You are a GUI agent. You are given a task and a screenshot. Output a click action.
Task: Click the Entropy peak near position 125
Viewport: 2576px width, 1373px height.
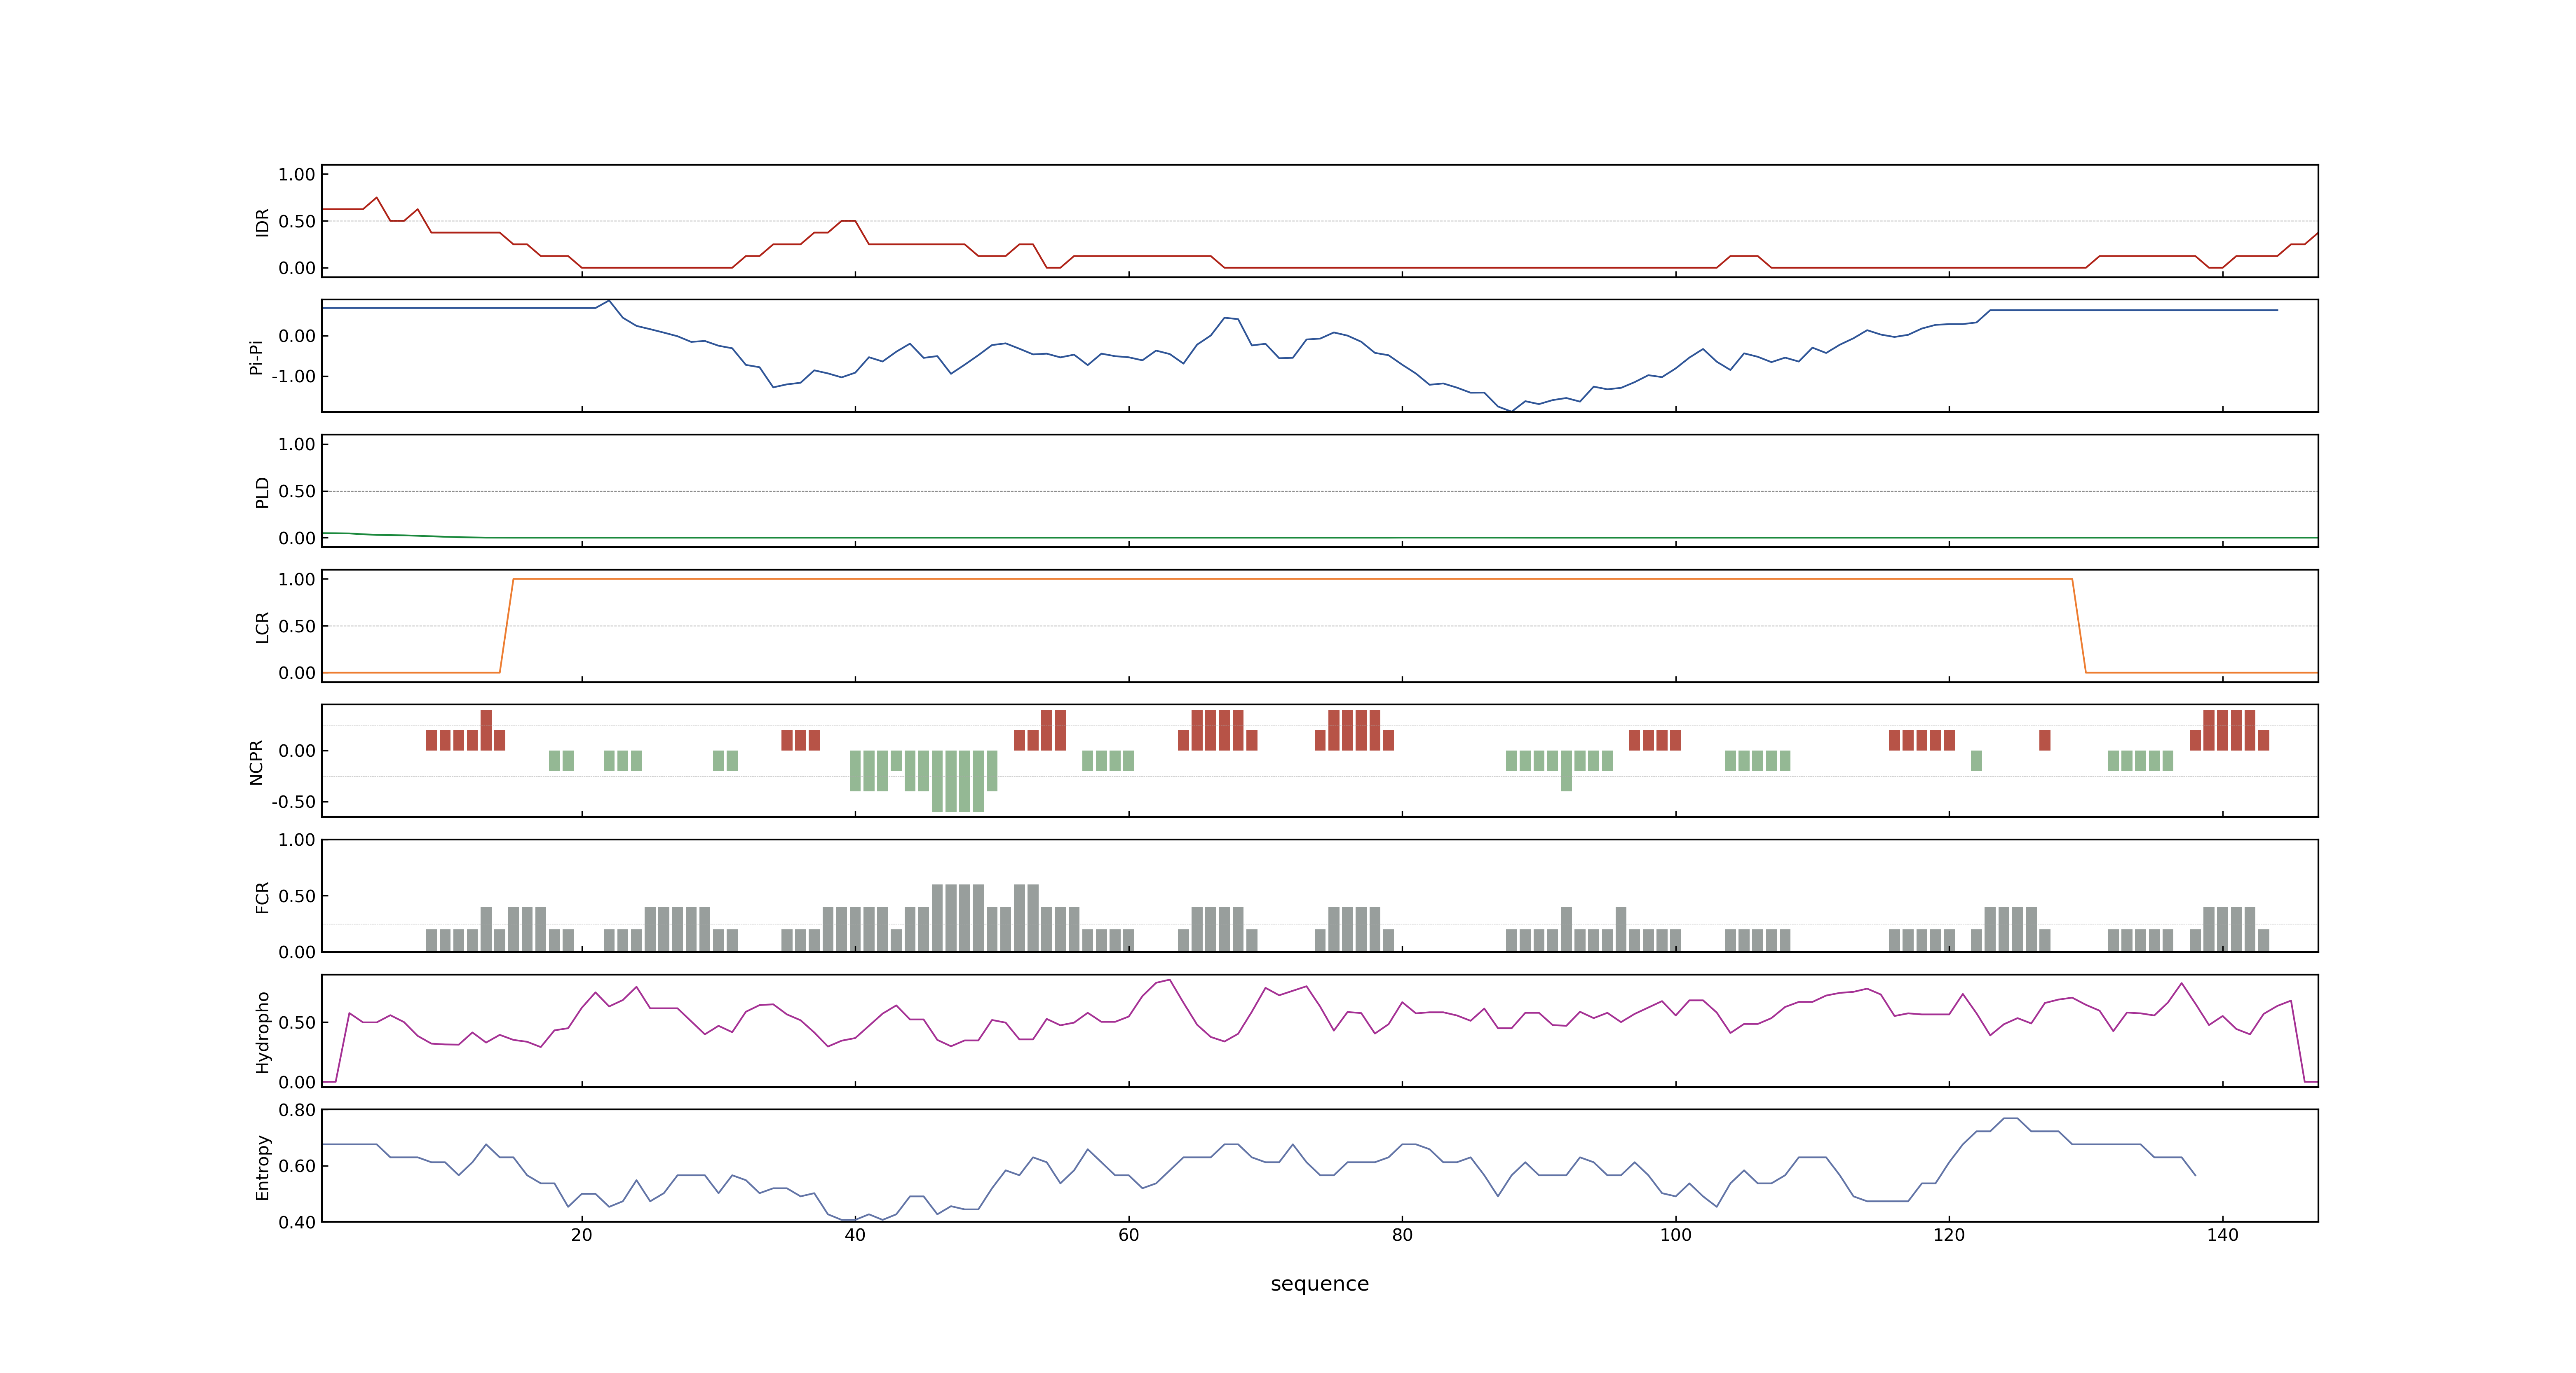coord(2010,1118)
